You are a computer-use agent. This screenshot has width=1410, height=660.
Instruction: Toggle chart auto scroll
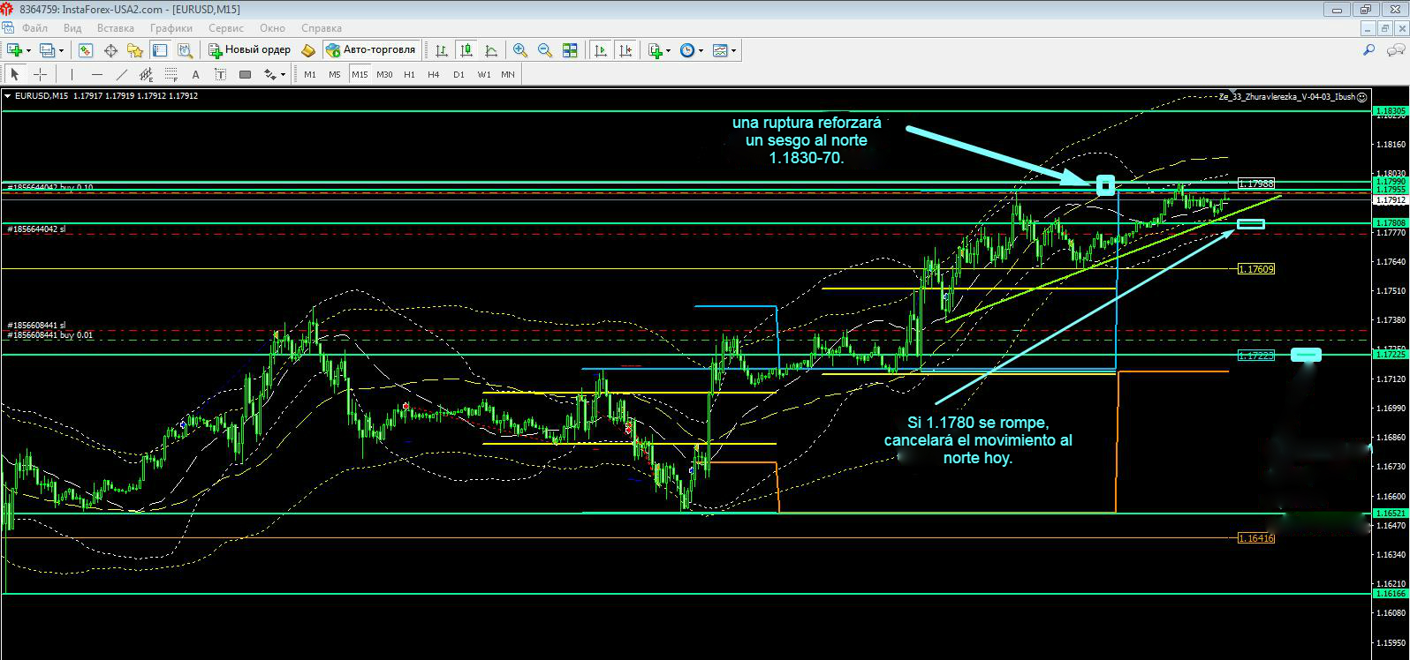pyautogui.click(x=601, y=50)
